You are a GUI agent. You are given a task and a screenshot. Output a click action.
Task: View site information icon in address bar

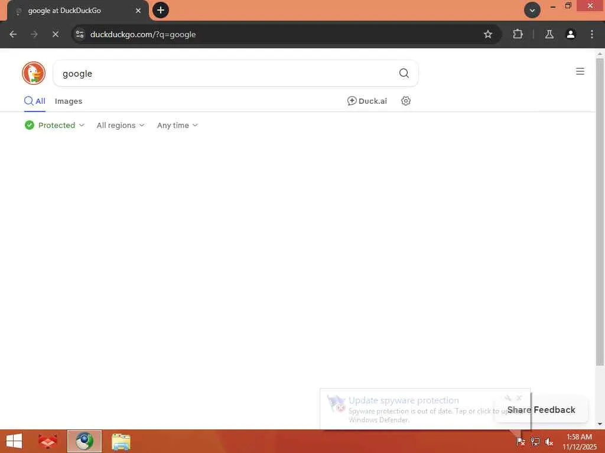tap(80, 34)
